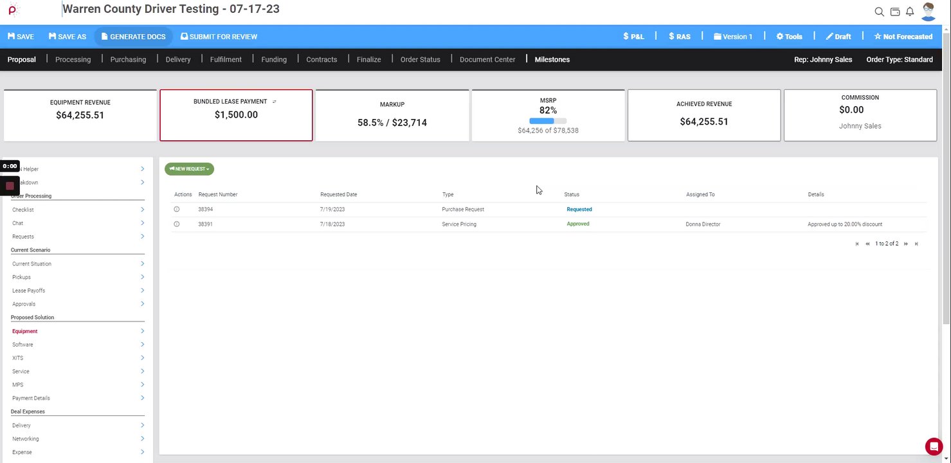Go to first page of requests

click(857, 244)
